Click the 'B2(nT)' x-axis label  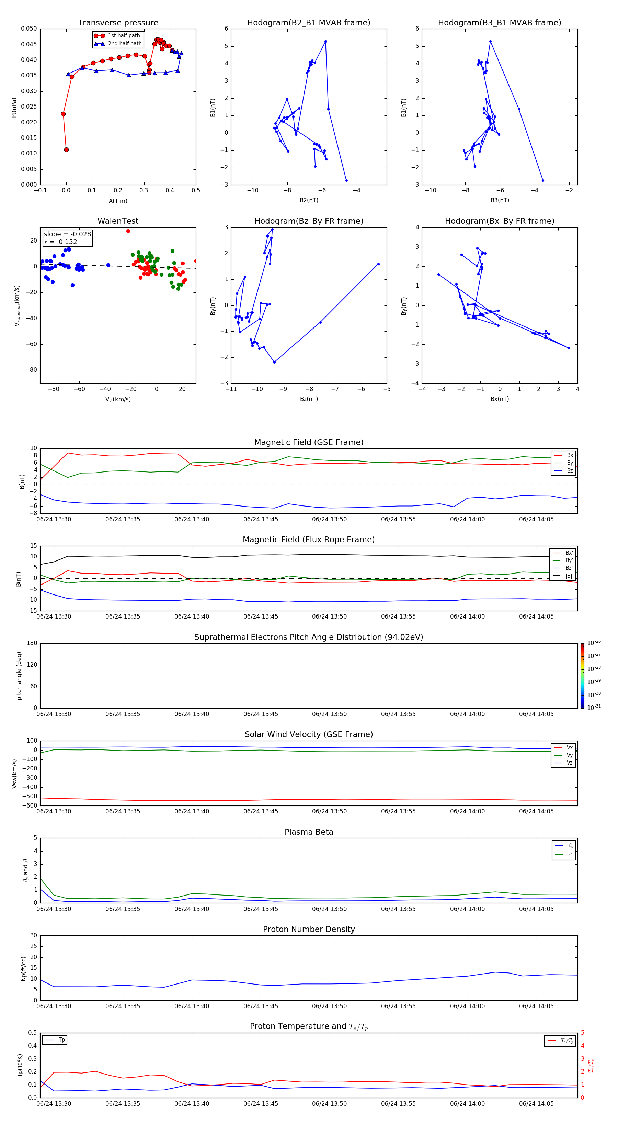[x=309, y=200]
